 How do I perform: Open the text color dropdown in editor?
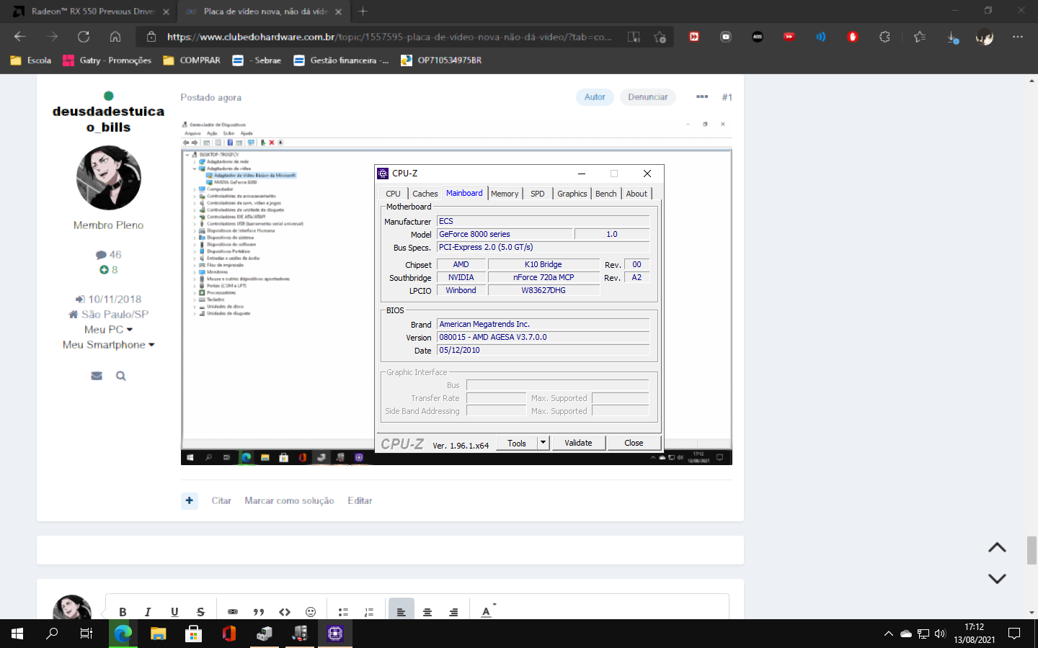click(x=489, y=611)
